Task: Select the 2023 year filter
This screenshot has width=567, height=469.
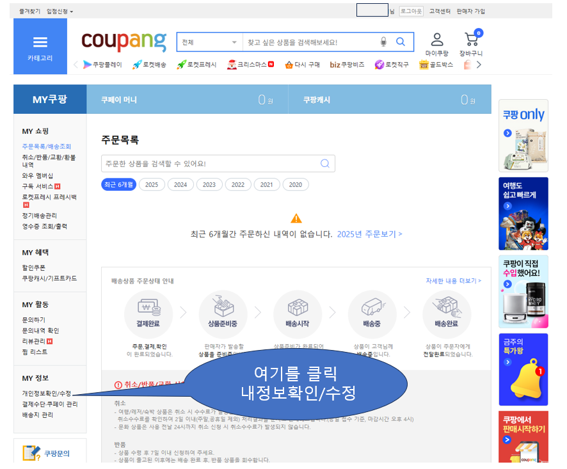Action: 209,185
